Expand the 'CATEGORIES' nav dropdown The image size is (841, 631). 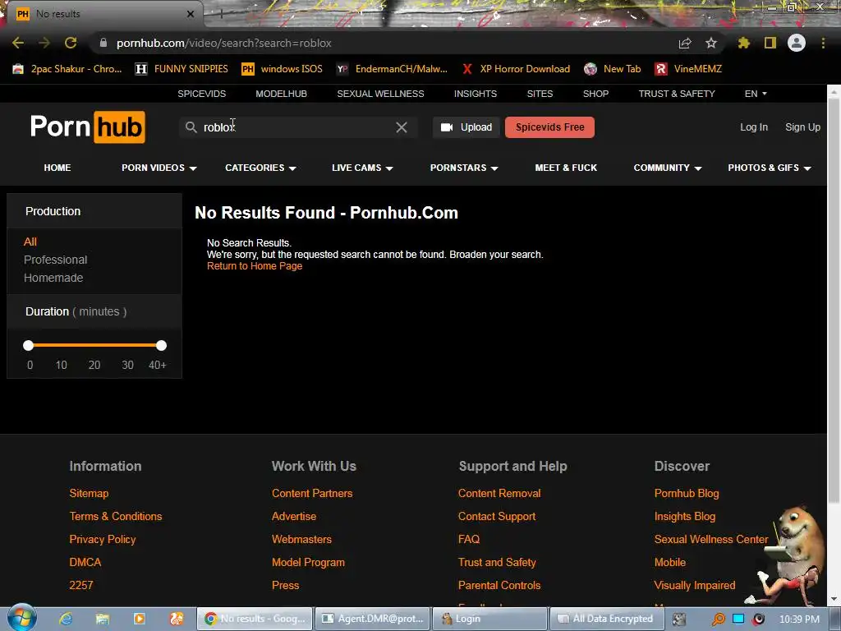pos(260,168)
